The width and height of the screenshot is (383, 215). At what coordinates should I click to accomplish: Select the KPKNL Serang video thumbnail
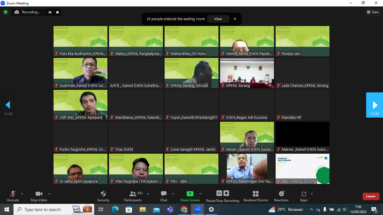(x=247, y=73)
